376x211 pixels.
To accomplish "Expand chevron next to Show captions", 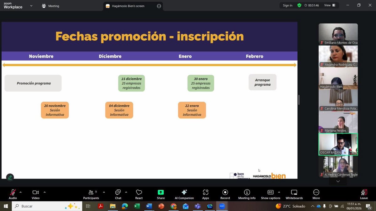I will (x=279, y=192).
